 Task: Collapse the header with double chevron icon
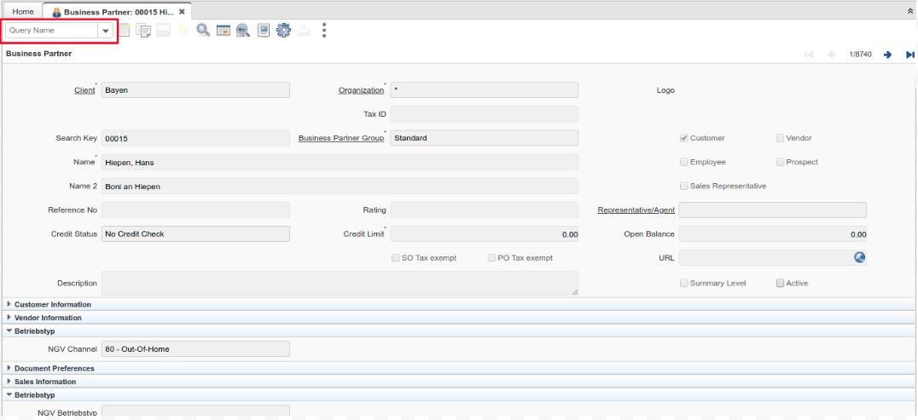point(909,11)
